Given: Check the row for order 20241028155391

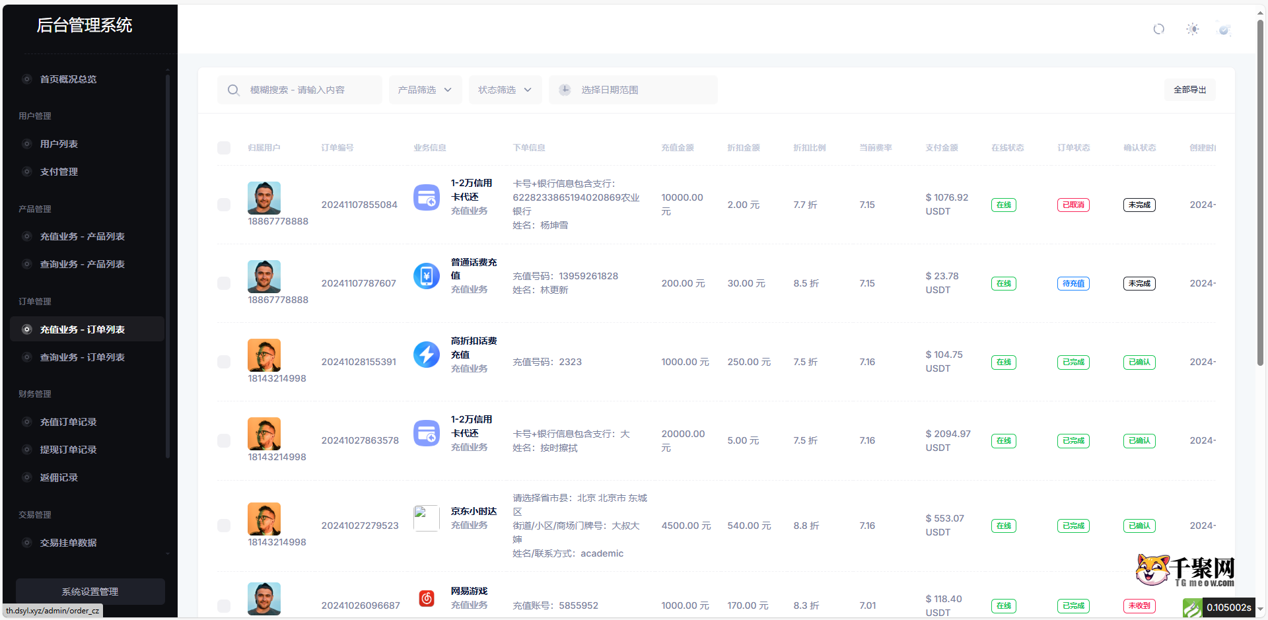Looking at the screenshot, I should click(224, 362).
